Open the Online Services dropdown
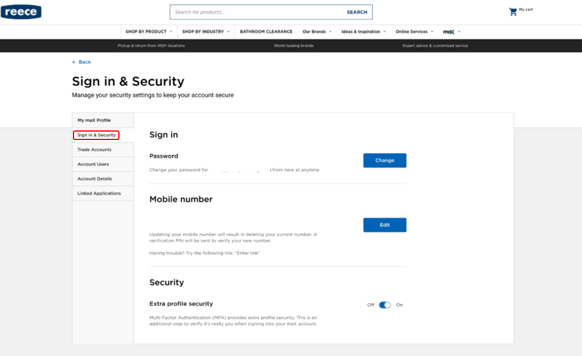 (413, 31)
